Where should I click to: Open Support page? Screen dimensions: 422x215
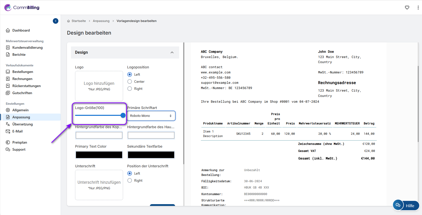[19, 149]
